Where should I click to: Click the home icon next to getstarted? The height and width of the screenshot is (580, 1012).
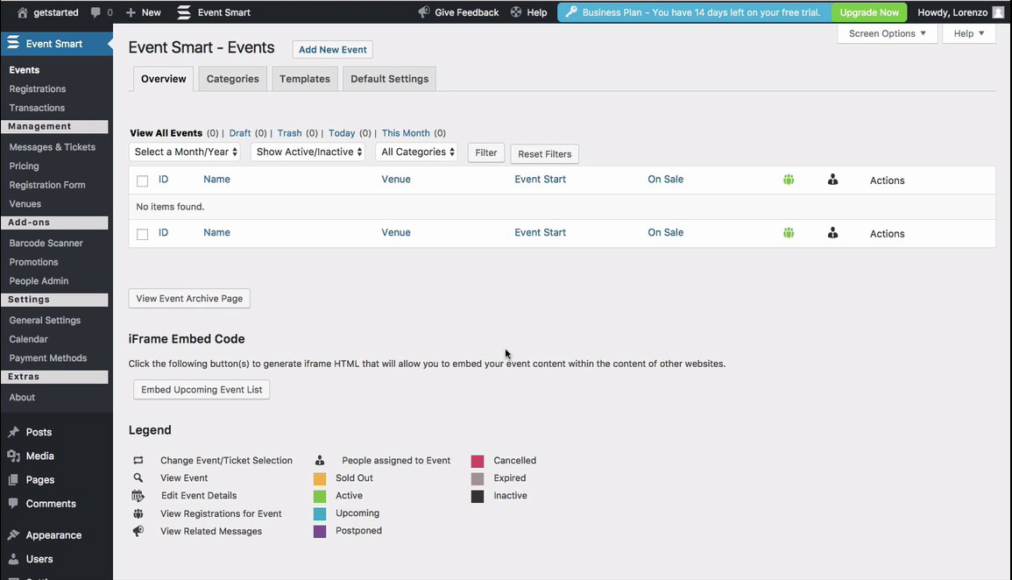pos(22,12)
